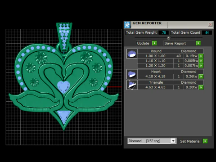This screenshot has height=162, width=216.
Task: Click the 1.10 X 1.10 size cell
Action: [155, 61]
